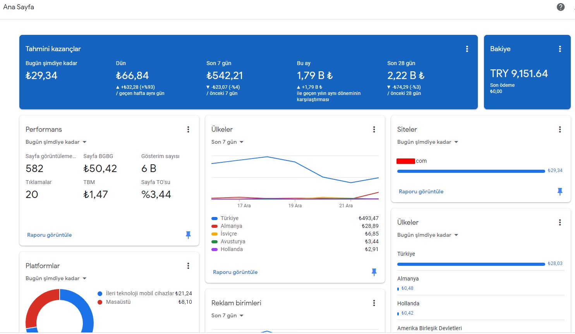The image size is (575, 334).
Task: Toggle pin on the Siteler card
Action: point(560,191)
